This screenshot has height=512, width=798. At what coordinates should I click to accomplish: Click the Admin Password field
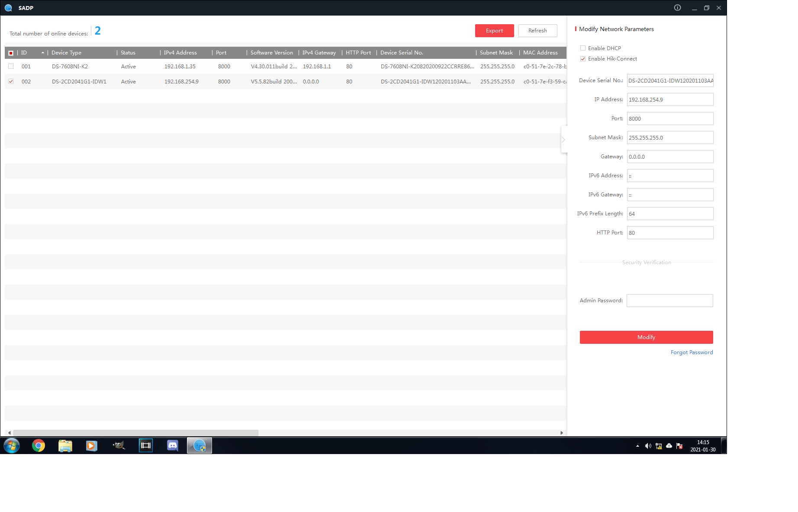pyautogui.click(x=670, y=301)
